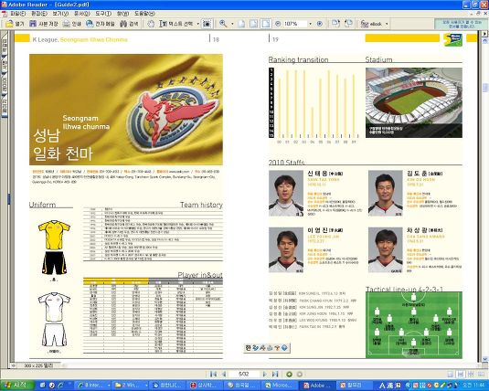Click the vertical scrollbar thumb
The image size is (489, 391).
click(485, 88)
